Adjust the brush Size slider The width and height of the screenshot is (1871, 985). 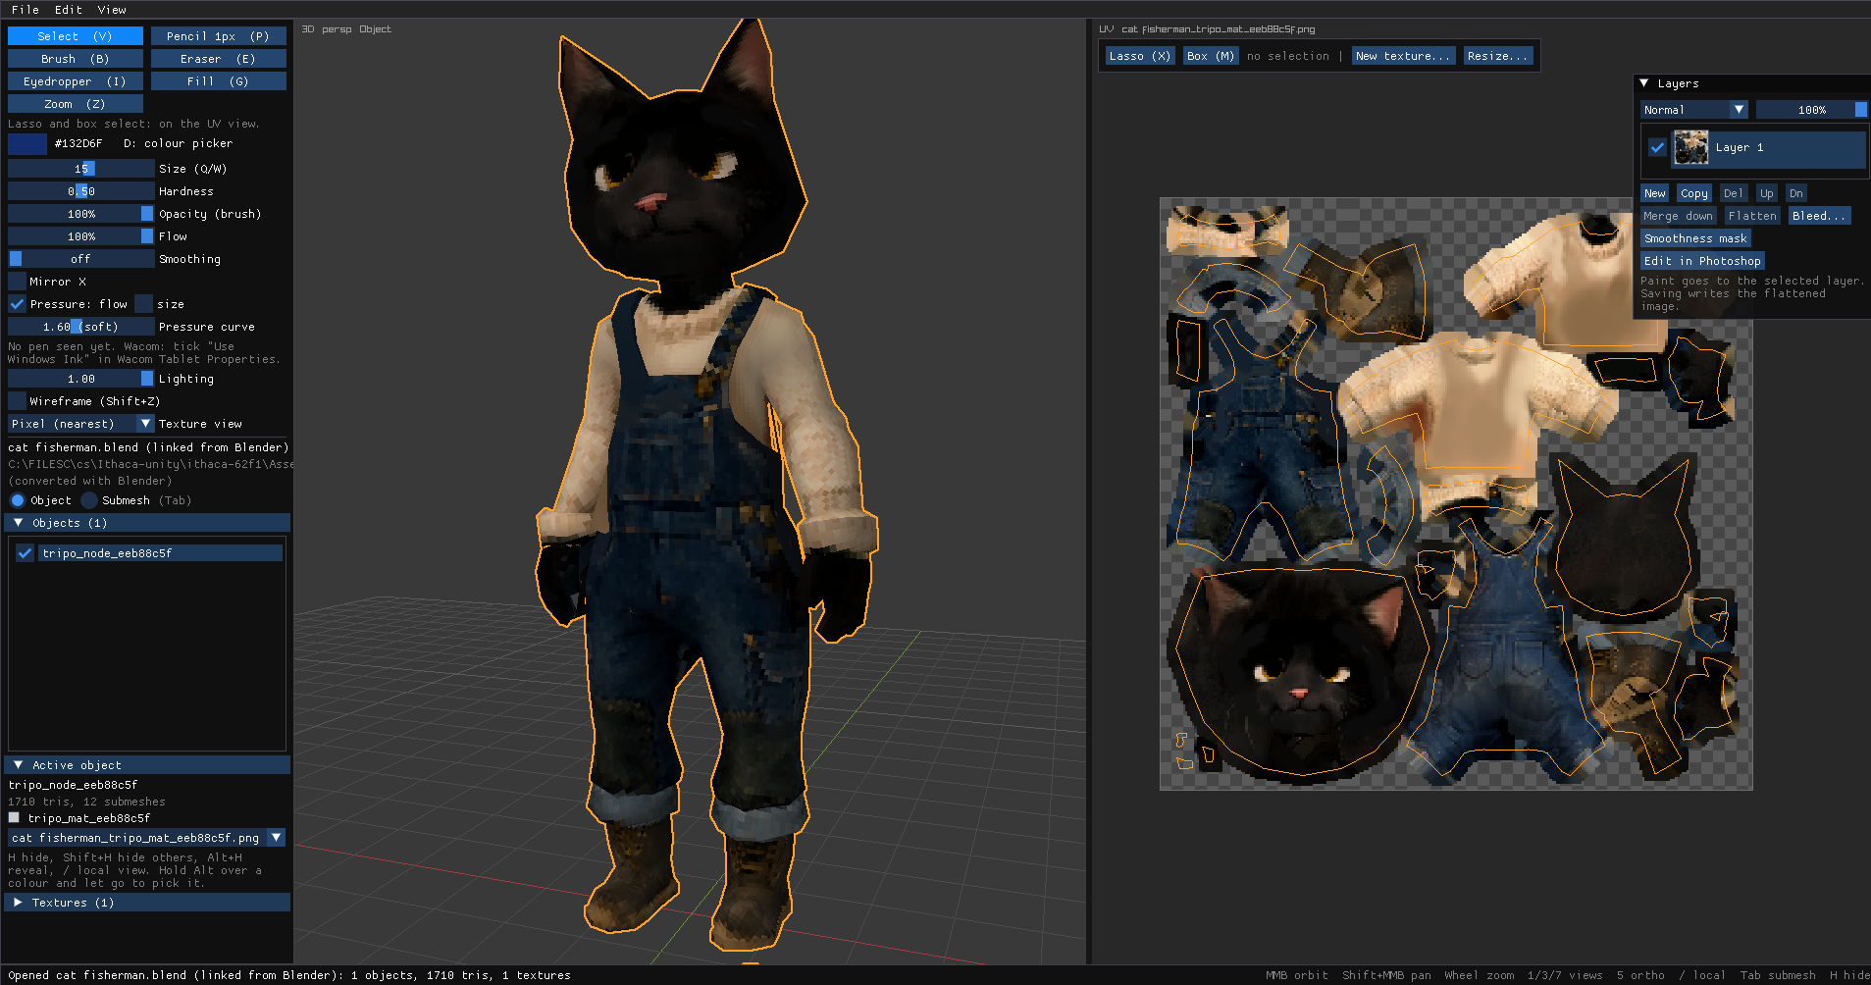click(x=81, y=169)
